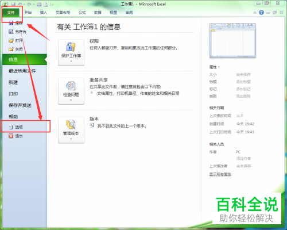Viewport: 287px width, 230px height.
Task: Restore down the workbook window icon
Action: 275,13
